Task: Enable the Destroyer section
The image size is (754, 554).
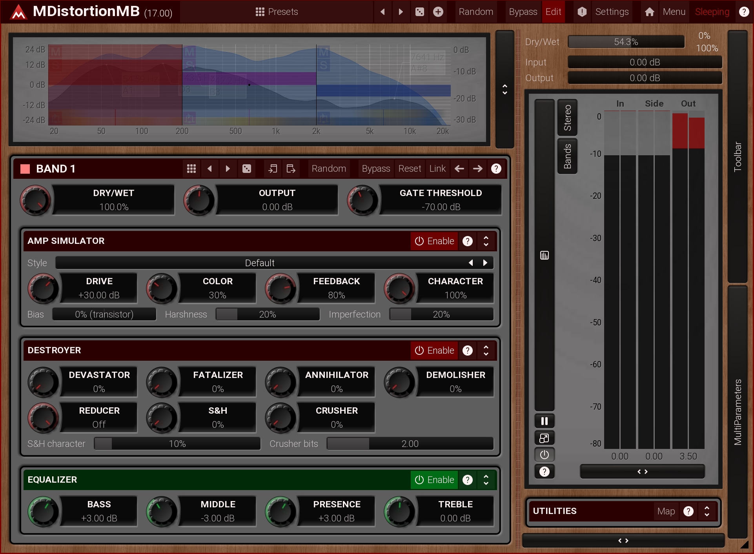Action: [434, 351]
